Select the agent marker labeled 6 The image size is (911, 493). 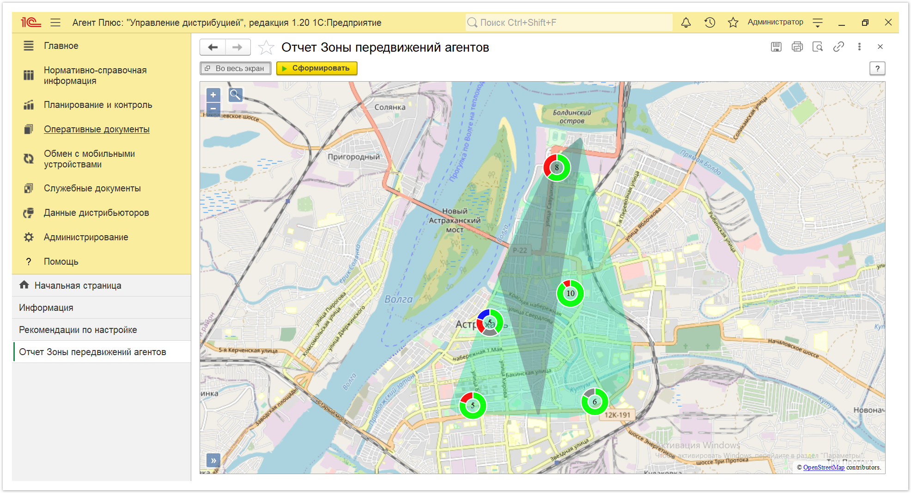[595, 402]
